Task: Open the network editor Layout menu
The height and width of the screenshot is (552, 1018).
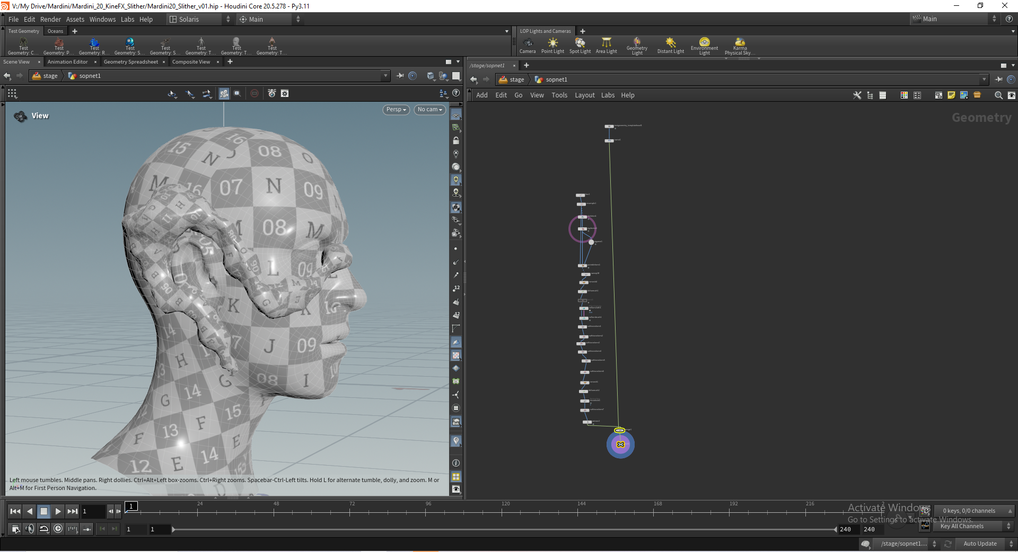Action: (585, 95)
